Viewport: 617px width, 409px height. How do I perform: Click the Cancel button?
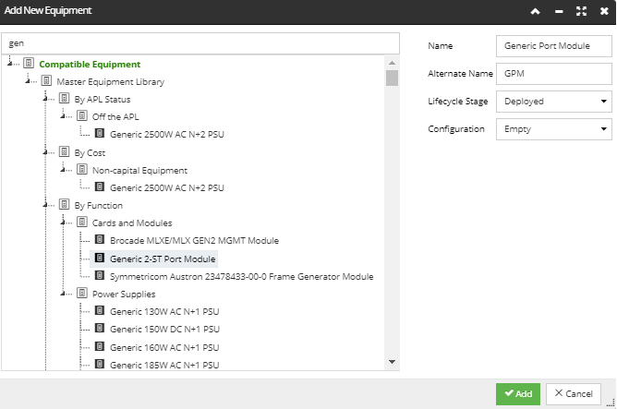point(574,393)
